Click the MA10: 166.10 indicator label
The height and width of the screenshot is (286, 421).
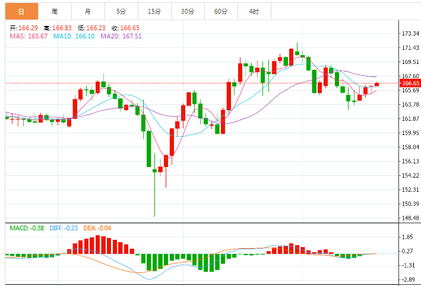pos(74,36)
